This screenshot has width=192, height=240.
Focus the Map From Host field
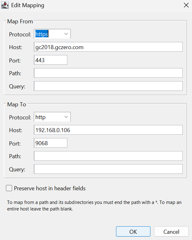[108, 47]
